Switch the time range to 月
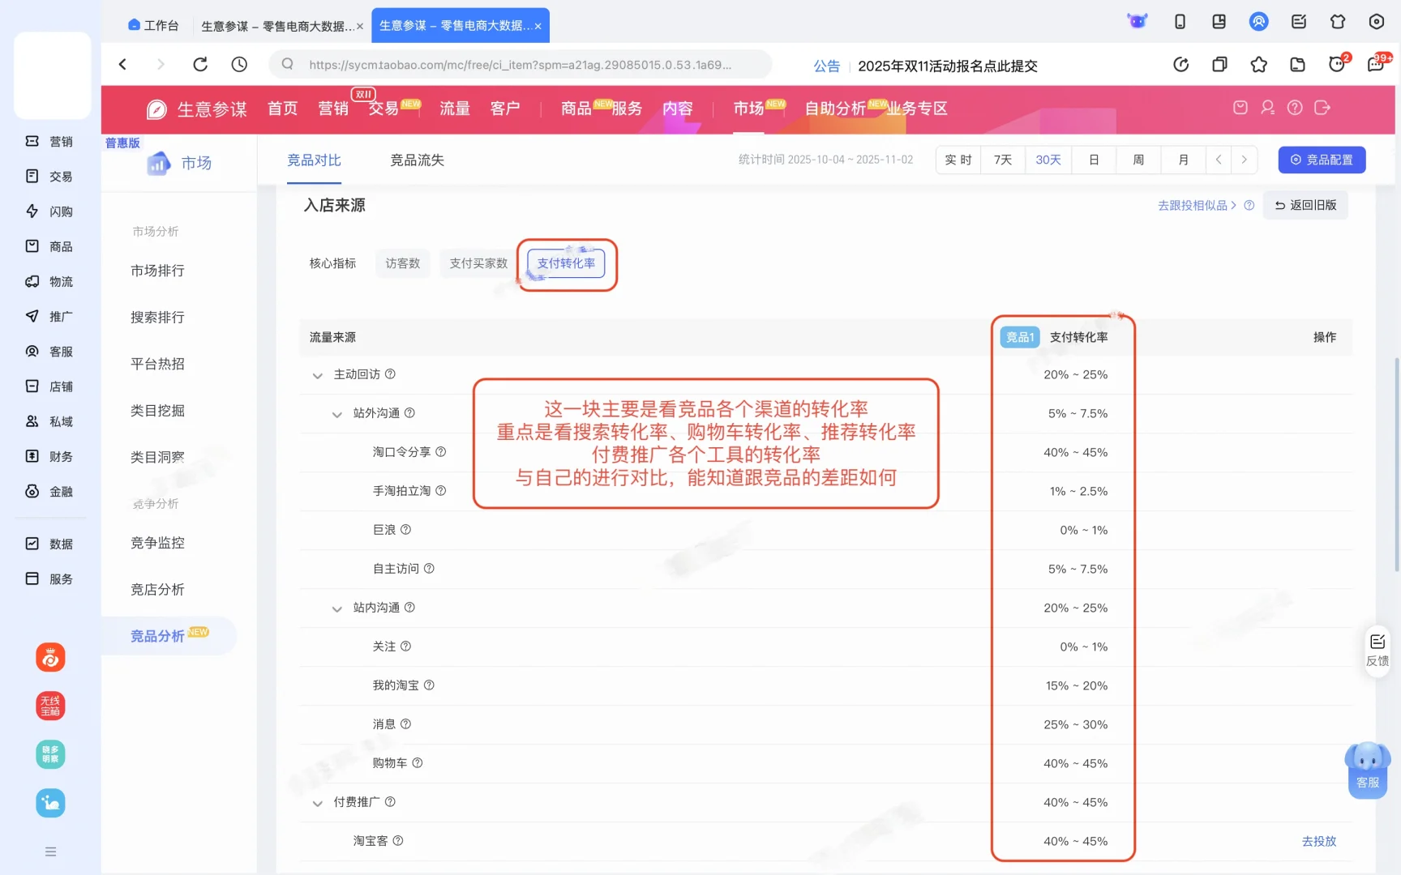The width and height of the screenshot is (1401, 875). point(1183,160)
